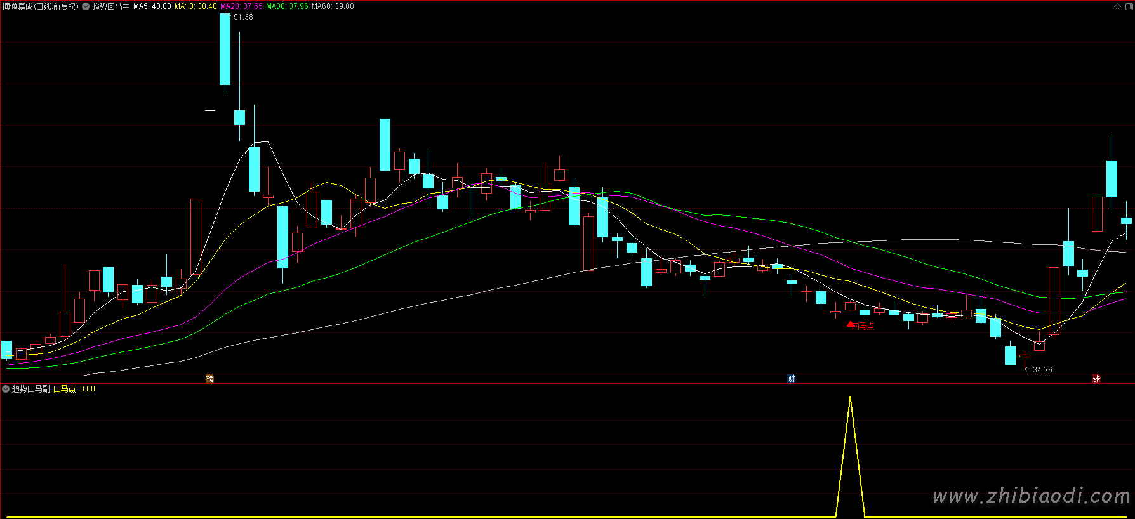Screen dimensions: 1135x519
Task: Click the 趋势回马副 sub-indicator name
Action: (x=30, y=389)
